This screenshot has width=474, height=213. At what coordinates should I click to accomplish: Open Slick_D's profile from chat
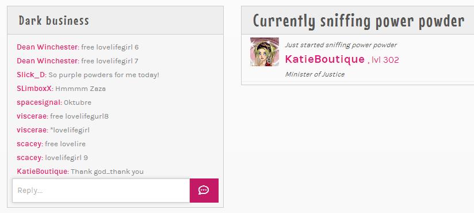click(31, 75)
